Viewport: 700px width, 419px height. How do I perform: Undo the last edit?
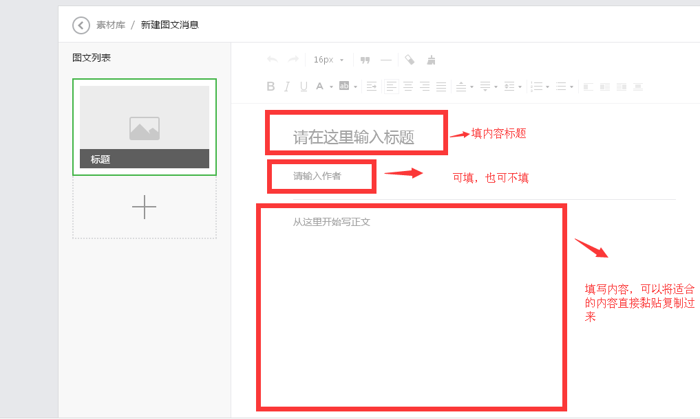[x=273, y=60]
